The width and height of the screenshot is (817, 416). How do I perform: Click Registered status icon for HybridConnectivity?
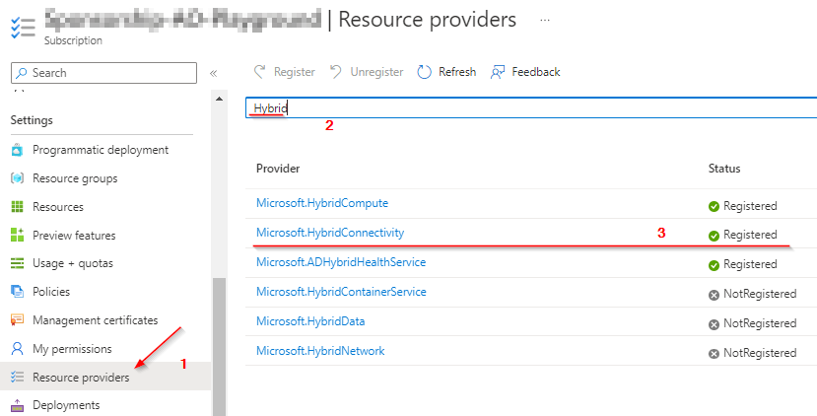714,236
